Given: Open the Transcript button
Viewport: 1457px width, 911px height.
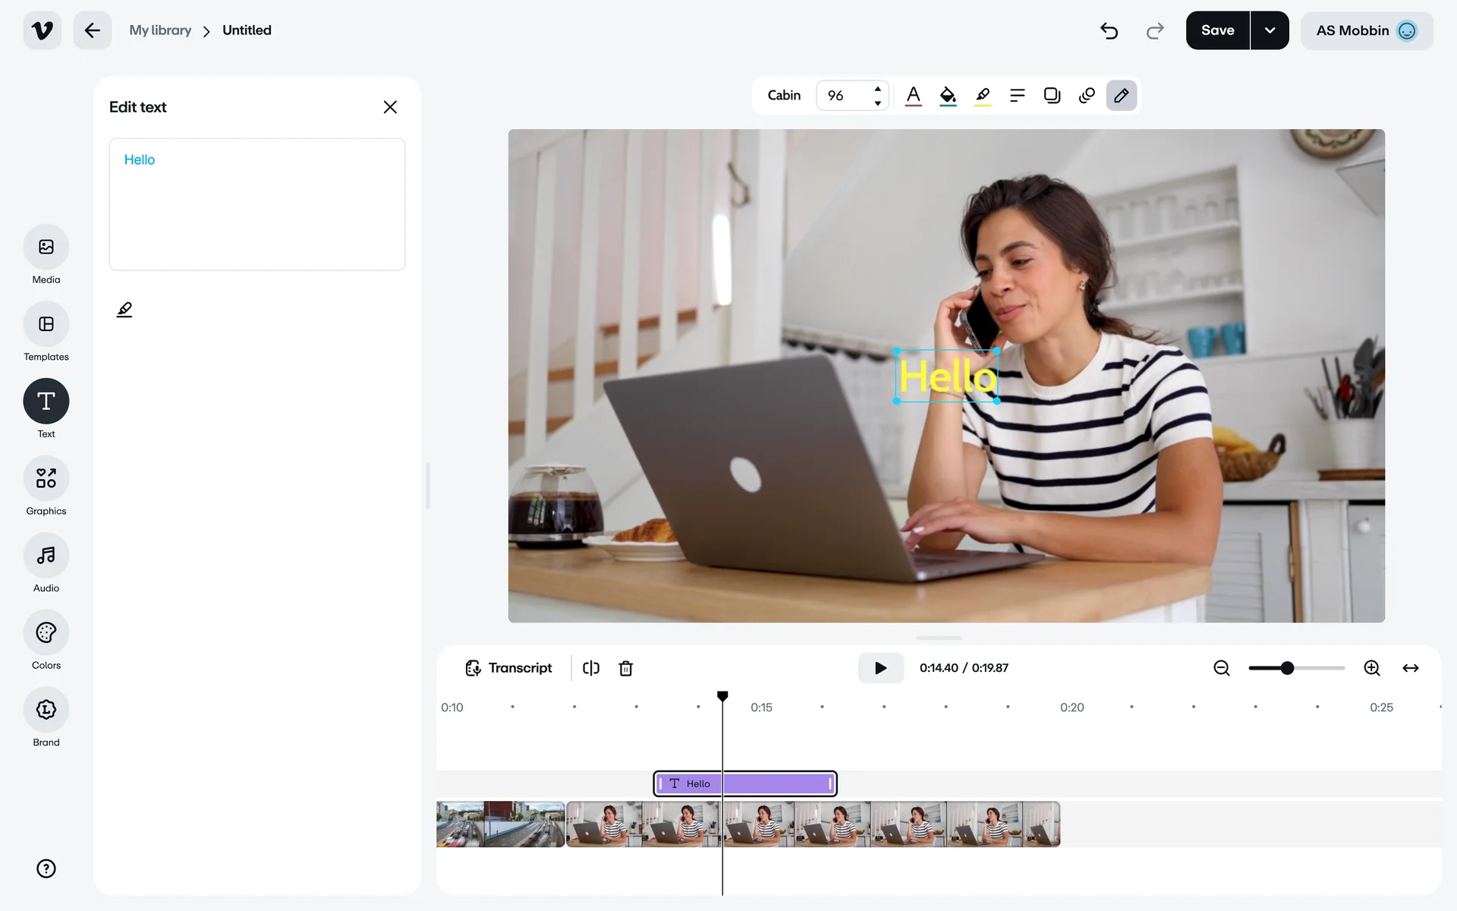Looking at the screenshot, I should (x=508, y=668).
